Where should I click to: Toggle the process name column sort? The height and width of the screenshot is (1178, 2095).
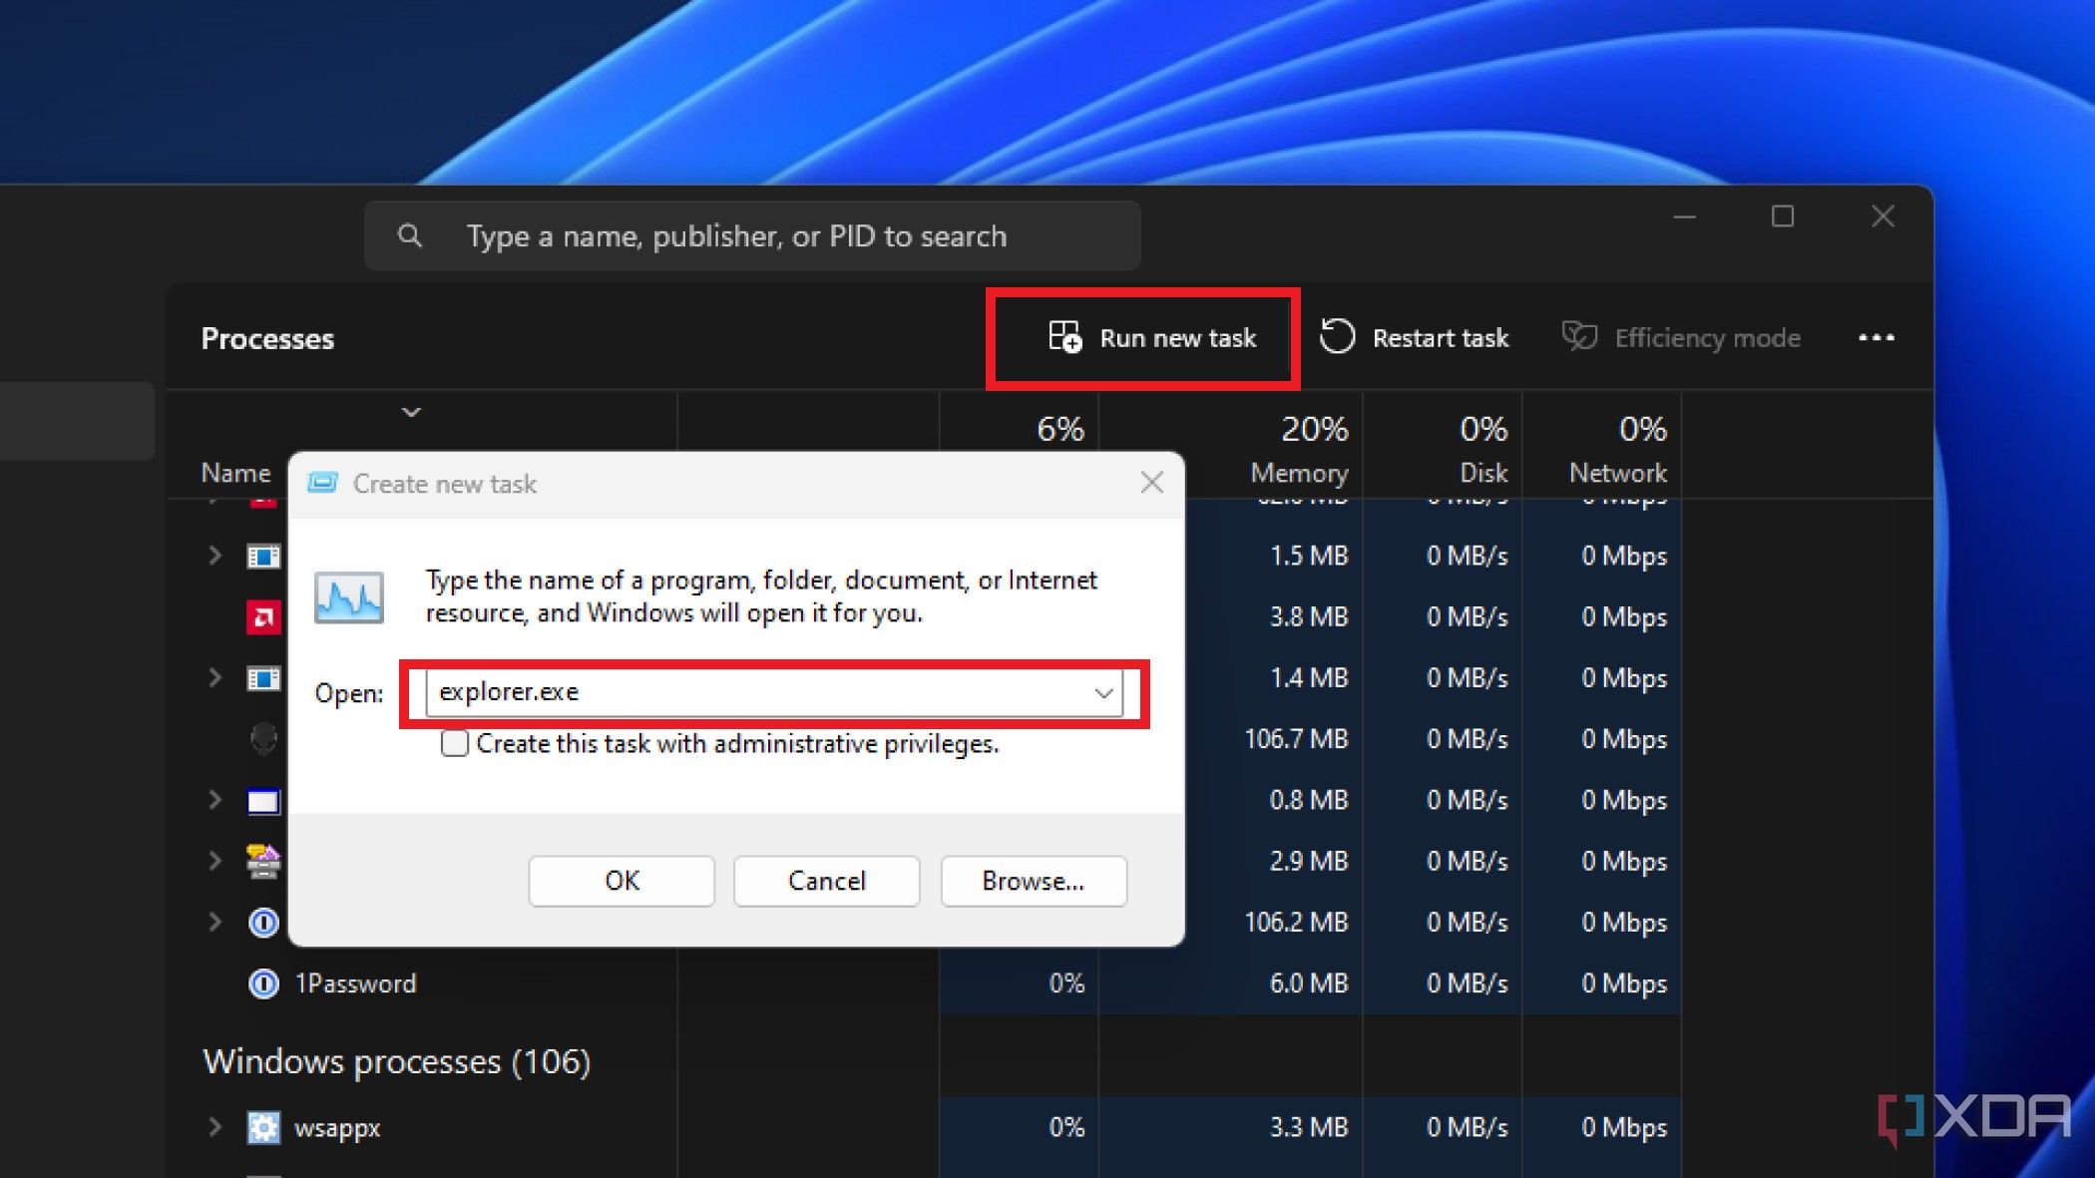coord(234,472)
